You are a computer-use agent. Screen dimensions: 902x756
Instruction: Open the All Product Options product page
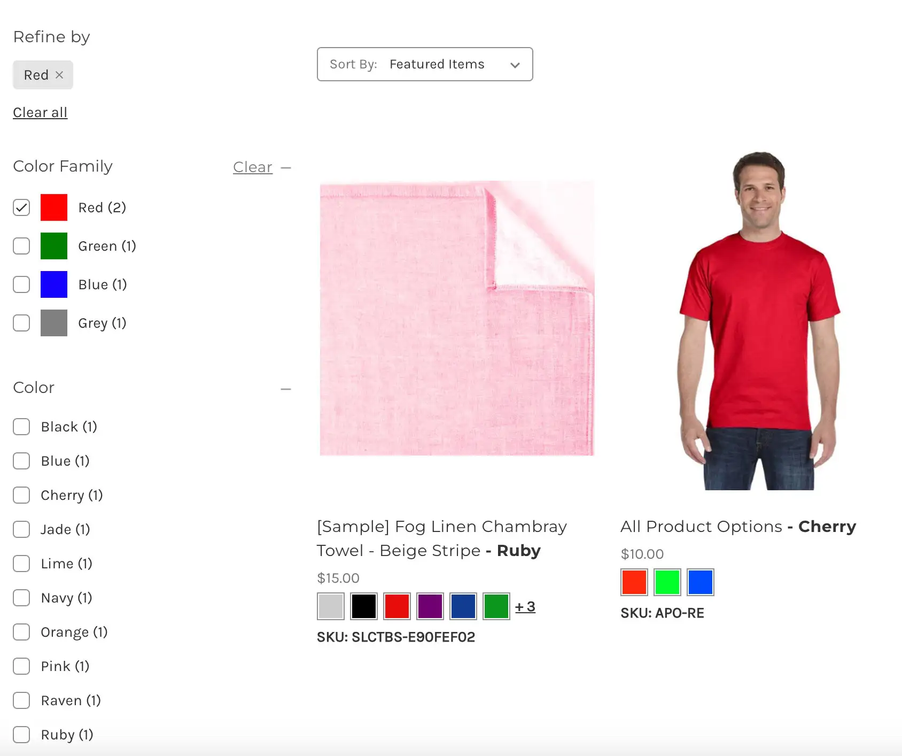tap(737, 526)
